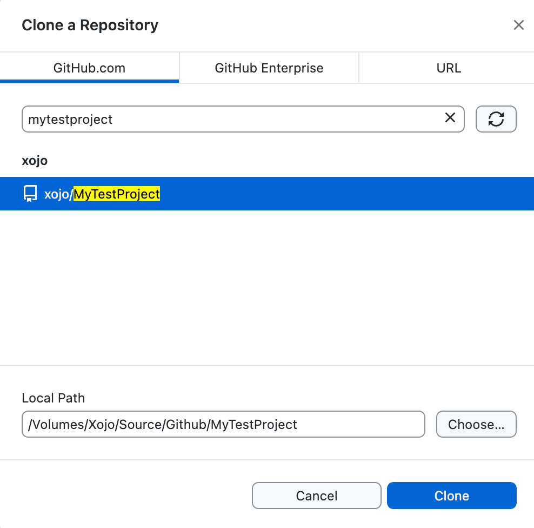Click the Local Path text field
This screenshot has height=528, width=534.
click(x=223, y=424)
